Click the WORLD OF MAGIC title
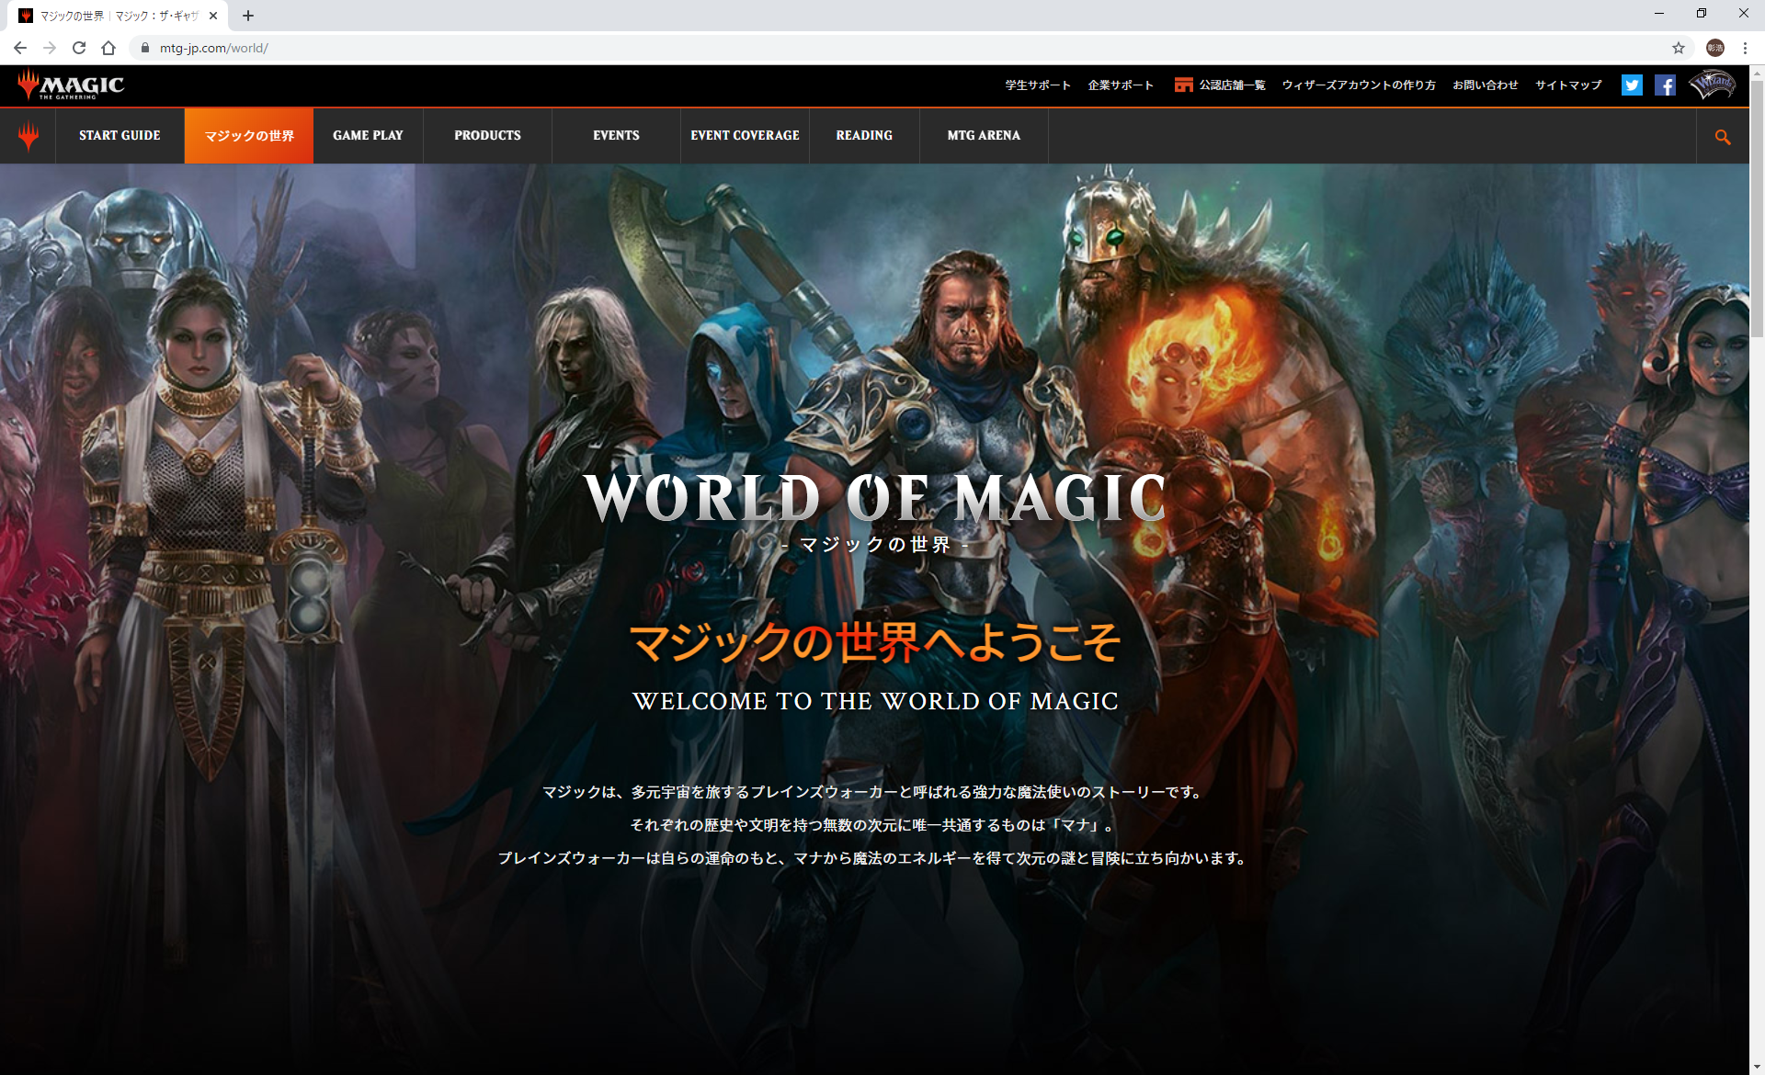This screenshot has width=1765, height=1075. (x=875, y=498)
